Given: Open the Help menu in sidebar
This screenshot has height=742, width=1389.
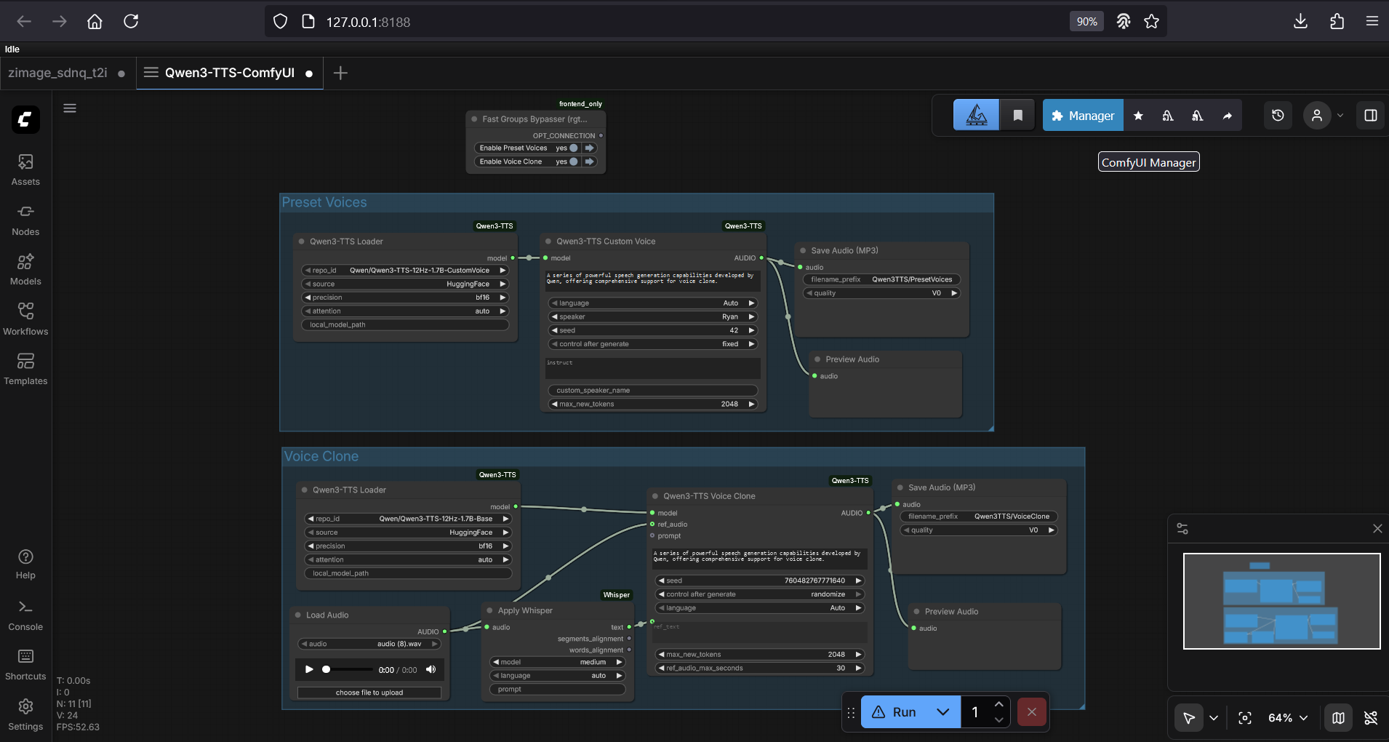Looking at the screenshot, I should tap(25, 564).
